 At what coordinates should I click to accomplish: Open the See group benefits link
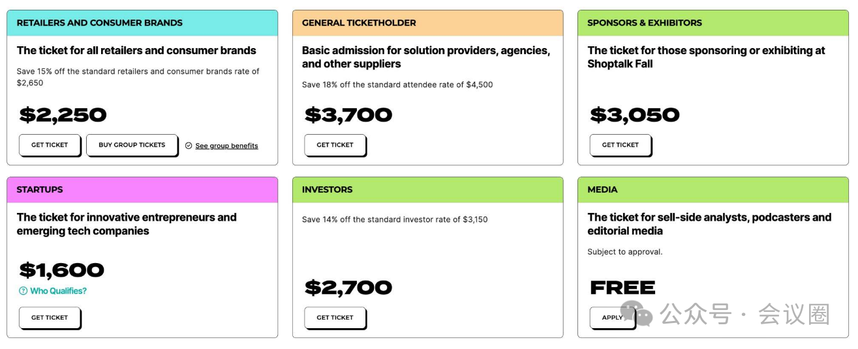coord(226,146)
